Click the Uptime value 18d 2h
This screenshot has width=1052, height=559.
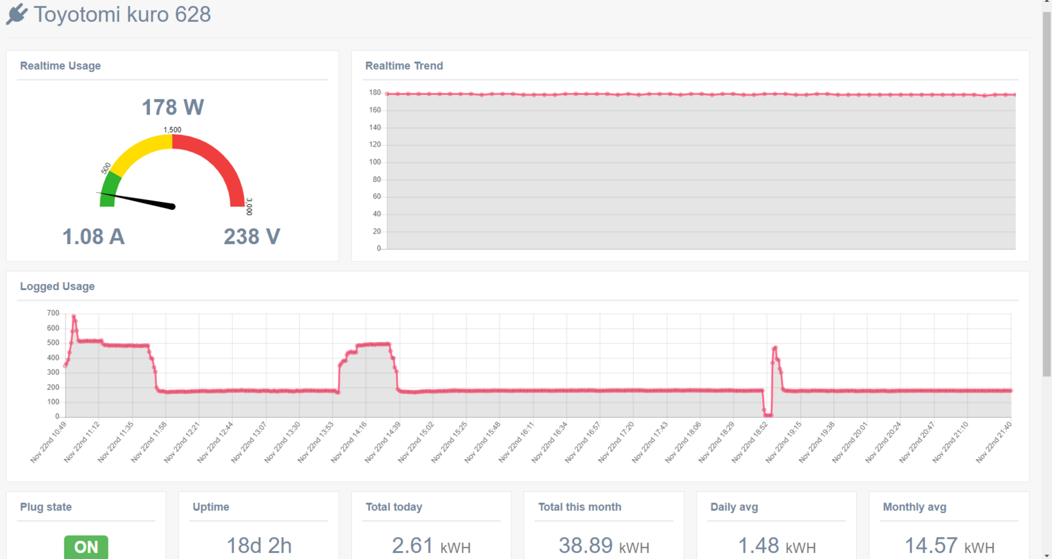tap(259, 546)
